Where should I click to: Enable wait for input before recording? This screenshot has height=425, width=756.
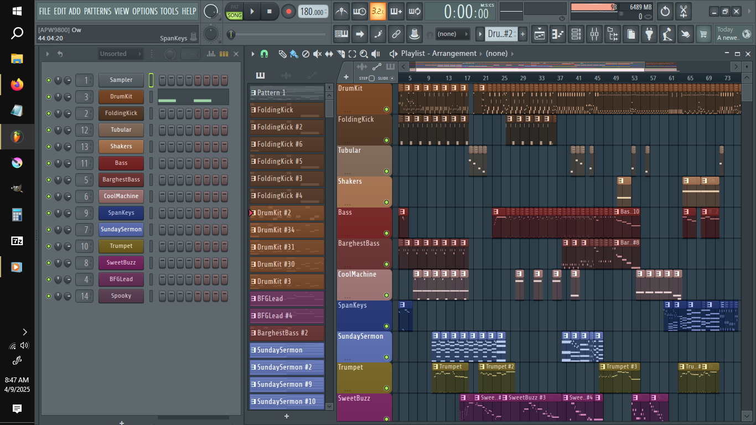(x=360, y=11)
